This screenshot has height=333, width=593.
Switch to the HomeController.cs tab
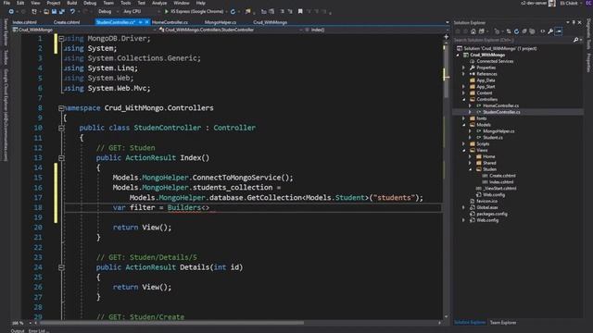tap(170, 22)
